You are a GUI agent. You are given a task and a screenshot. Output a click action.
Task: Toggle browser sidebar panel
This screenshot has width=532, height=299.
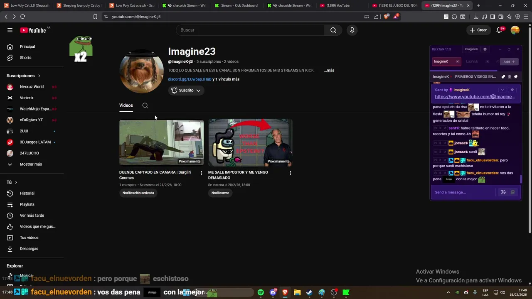(493, 17)
